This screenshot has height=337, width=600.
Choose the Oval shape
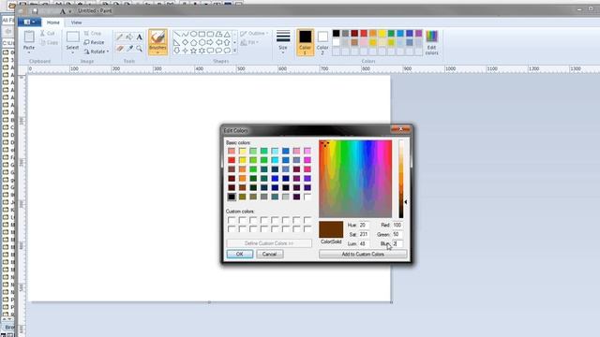[x=194, y=34]
